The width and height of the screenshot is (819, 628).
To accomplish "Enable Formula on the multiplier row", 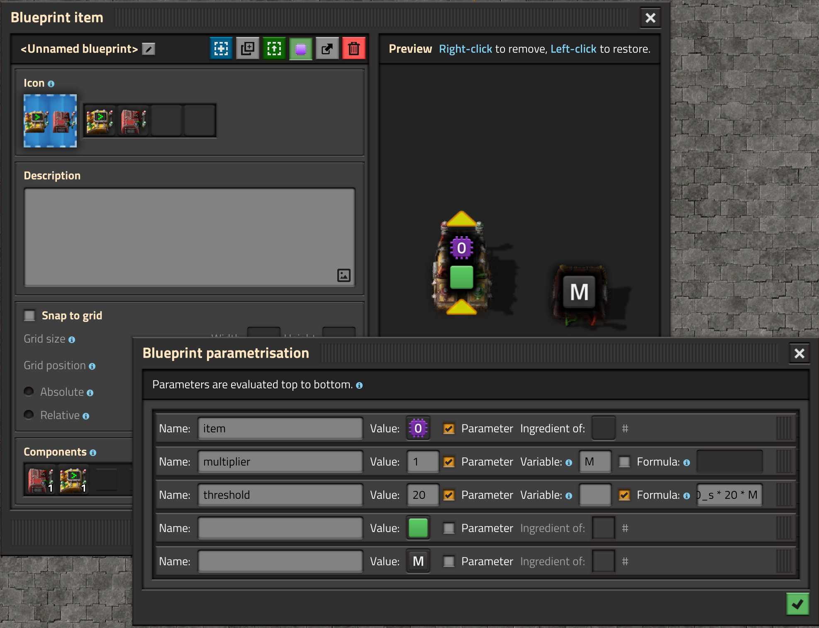I will (x=624, y=461).
